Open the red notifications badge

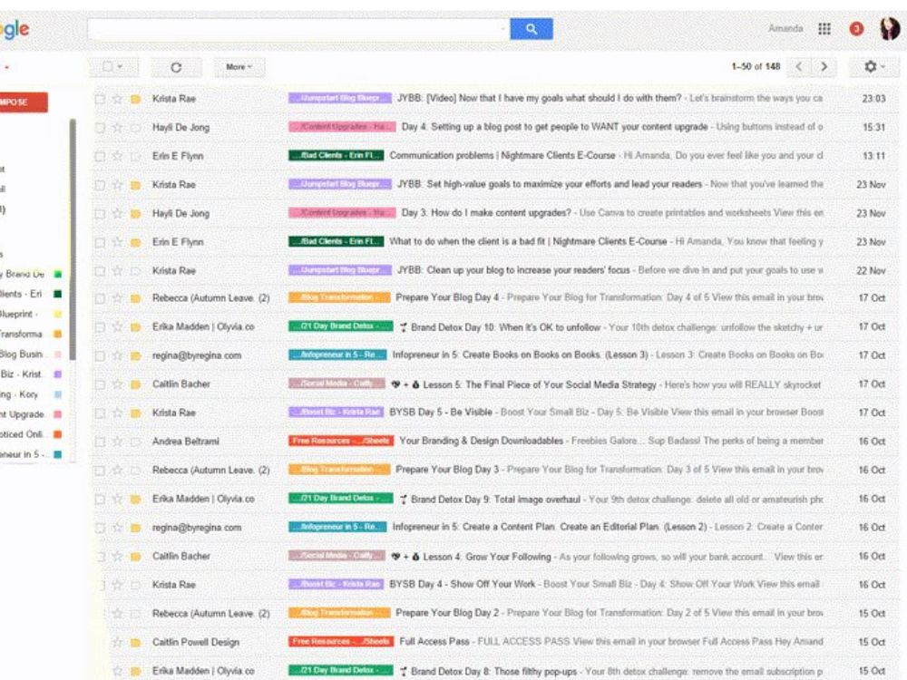click(x=856, y=28)
